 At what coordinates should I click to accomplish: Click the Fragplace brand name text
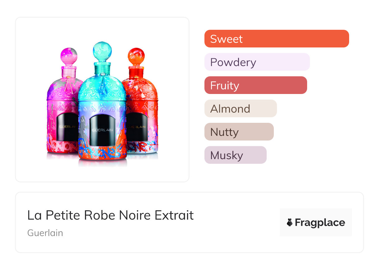pyautogui.click(x=320, y=222)
